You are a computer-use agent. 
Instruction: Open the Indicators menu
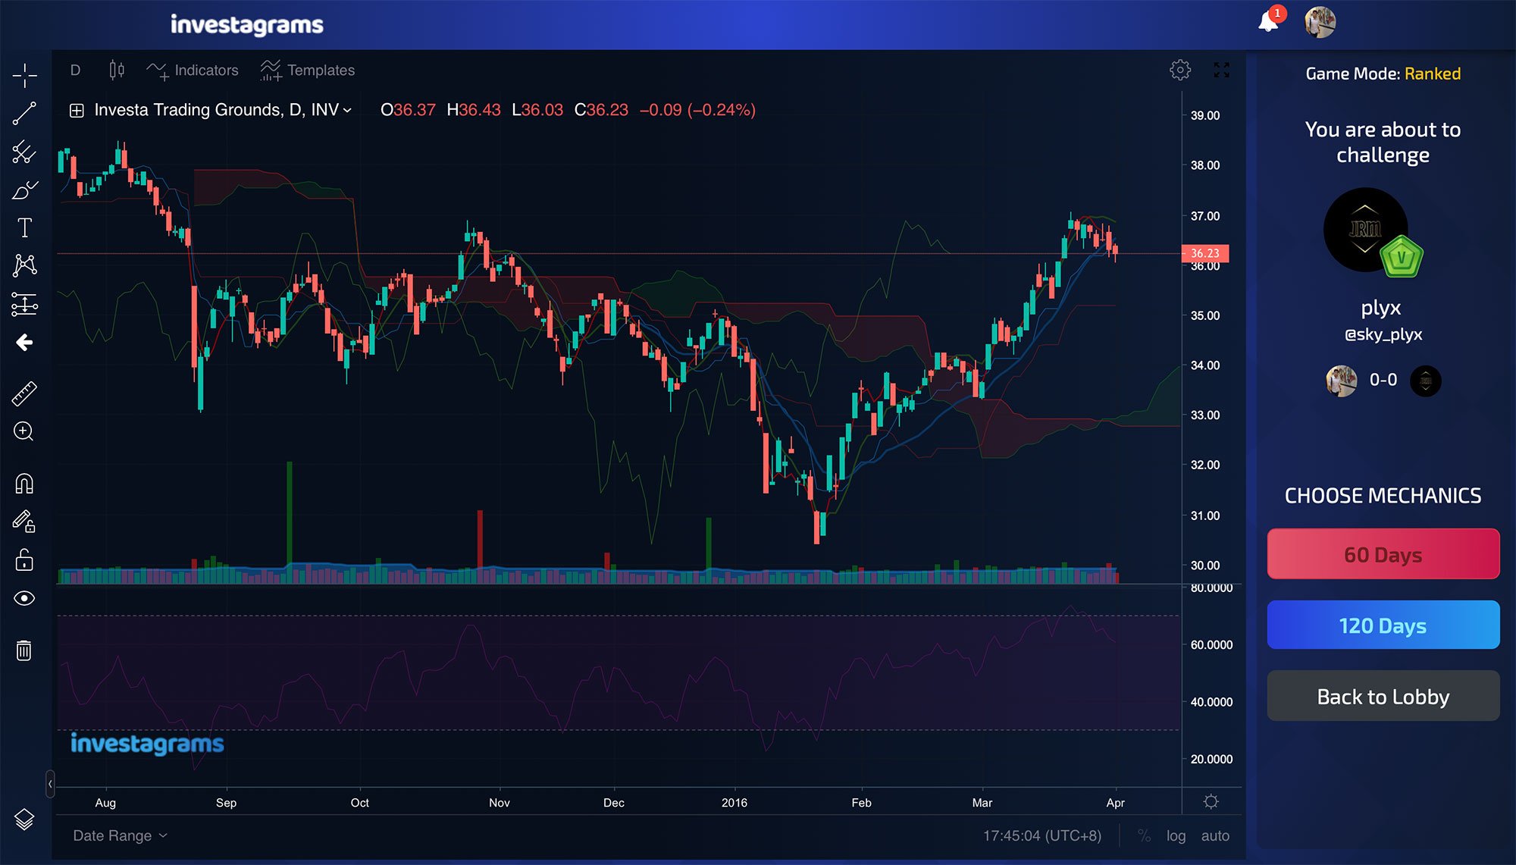point(193,70)
